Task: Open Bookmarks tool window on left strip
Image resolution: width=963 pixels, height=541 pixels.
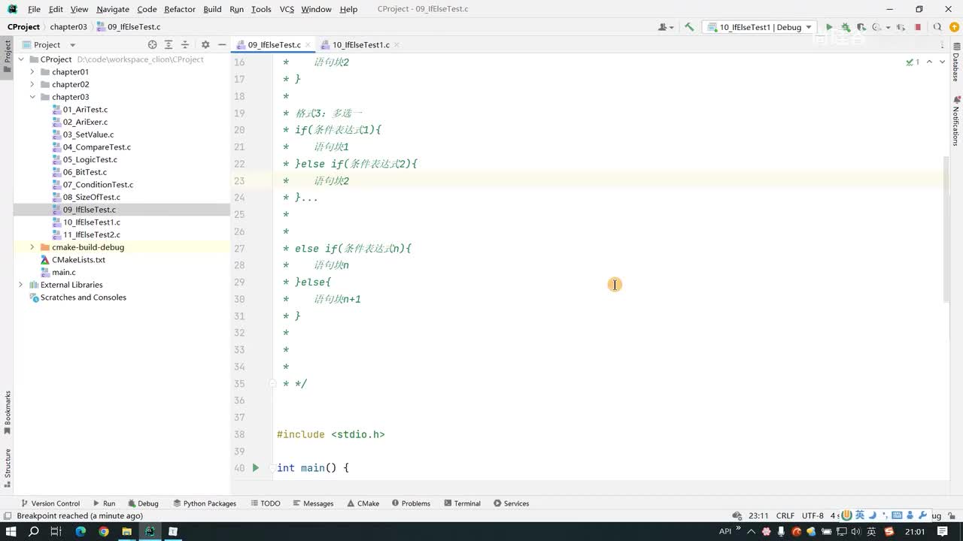Action: click(x=8, y=413)
